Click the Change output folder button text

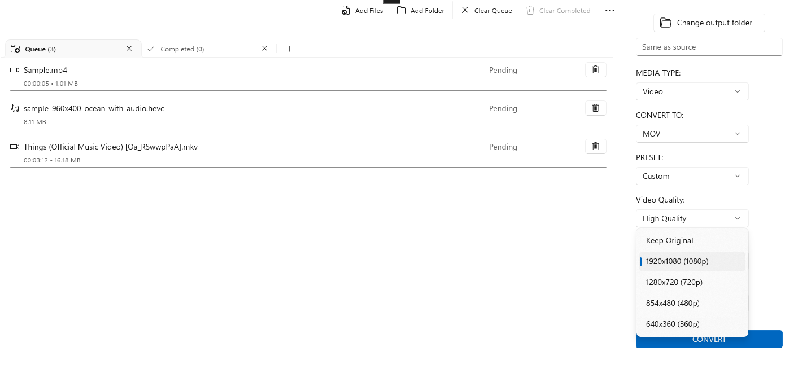coord(714,23)
